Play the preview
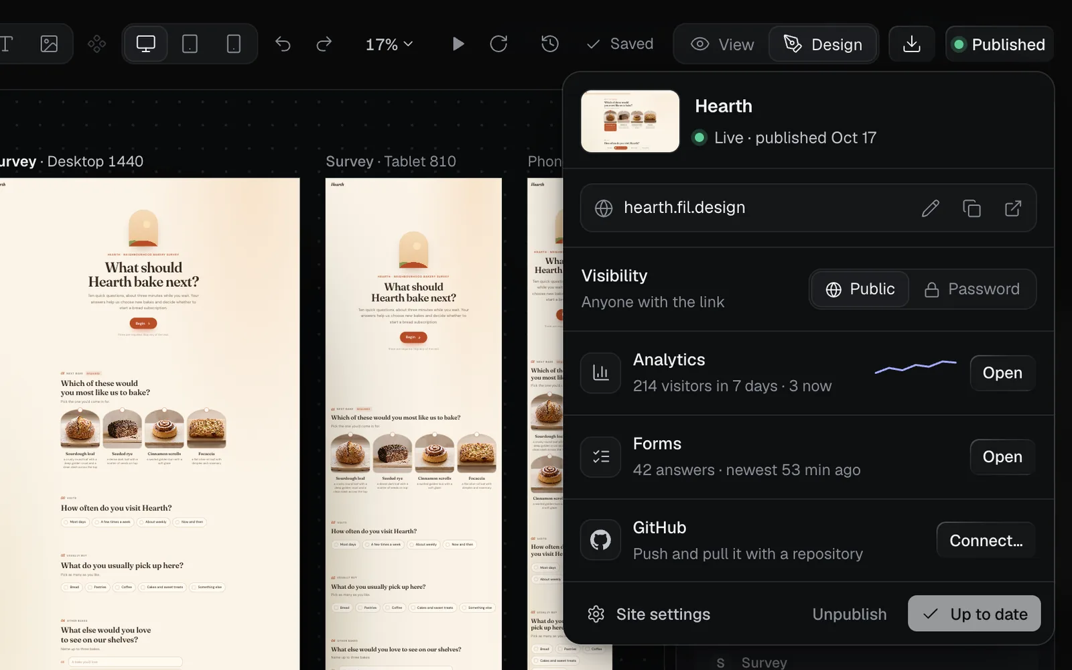This screenshot has height=670, width=1072. [458, 44]
